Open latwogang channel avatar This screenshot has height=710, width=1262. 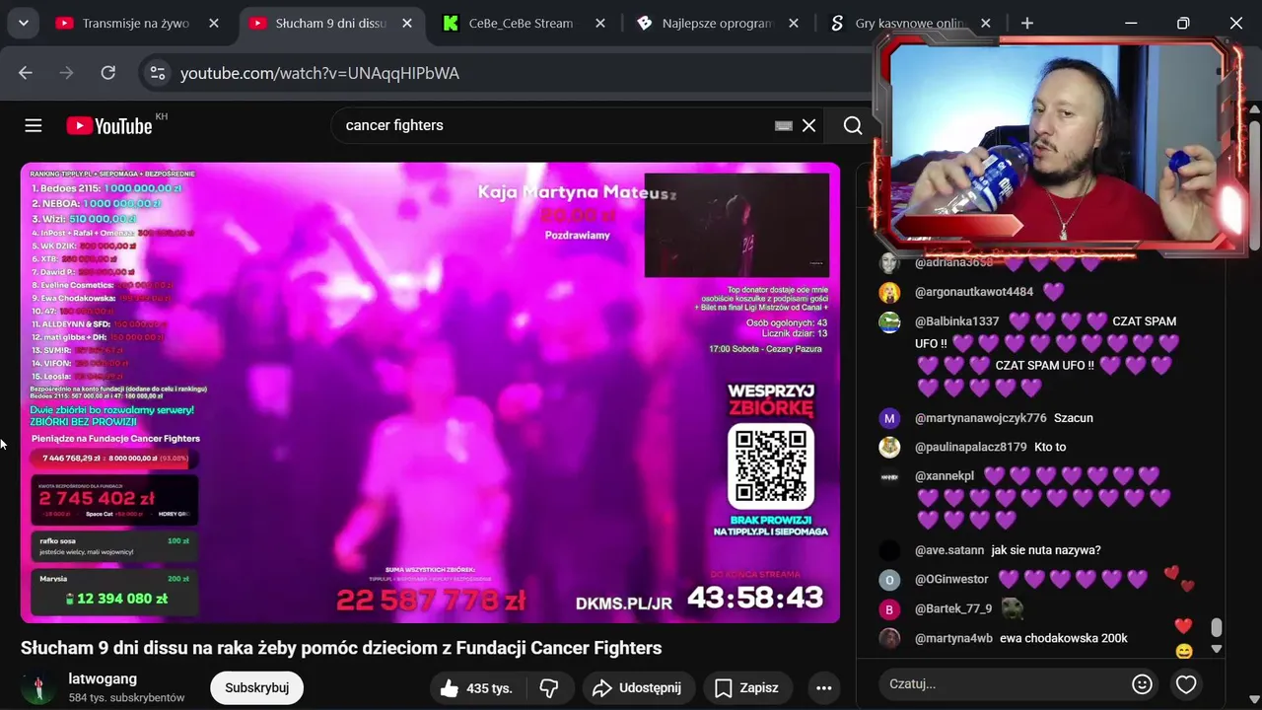(x=38, y=687)
